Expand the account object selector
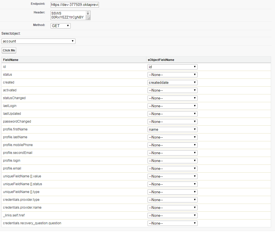This screenshot has height=236, width=275. 38,41
